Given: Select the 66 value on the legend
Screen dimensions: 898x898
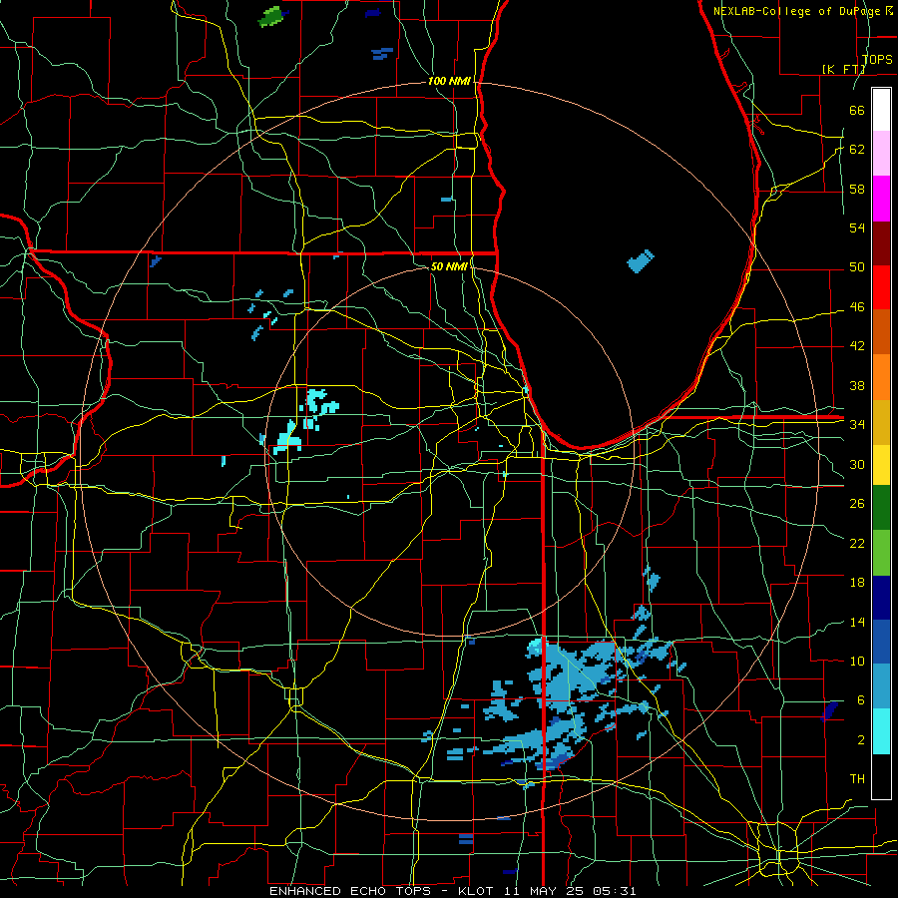Looking at the screenshot, I should point(857,110).
